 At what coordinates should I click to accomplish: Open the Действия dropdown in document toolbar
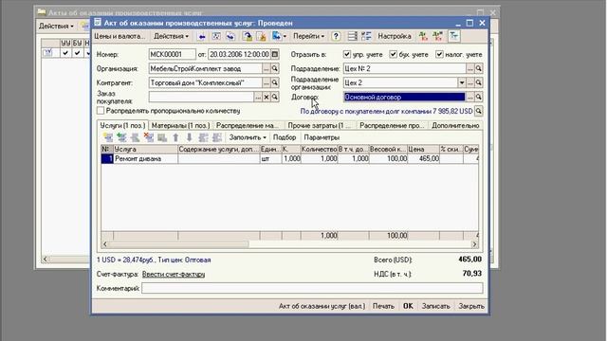(x=171, y=36)
